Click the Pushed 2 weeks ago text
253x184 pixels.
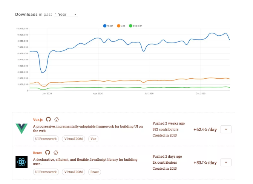coord(169,123)
